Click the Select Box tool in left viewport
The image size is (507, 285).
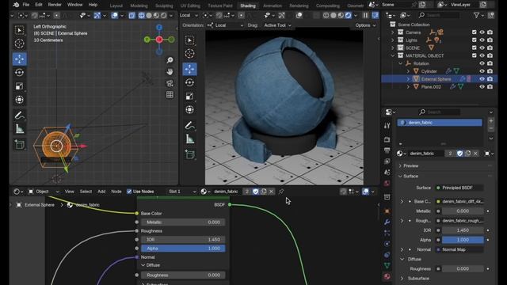click(x=19, y=30)
